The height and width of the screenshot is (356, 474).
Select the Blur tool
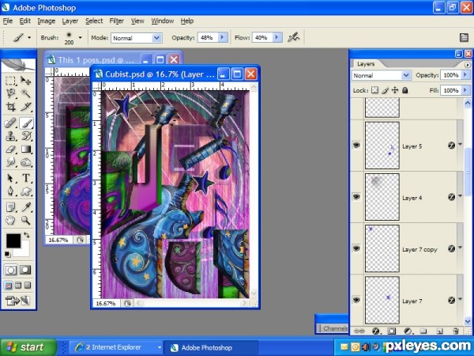tap(10, 162)
